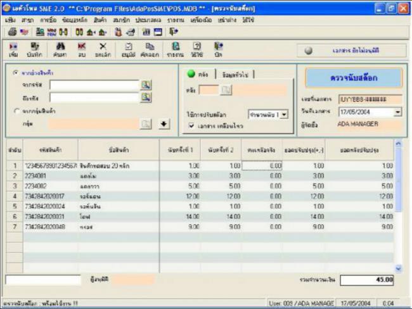Click the คัดลอก (Copy) toolbar icon
This screenshot has height=309, width=412.
tap(150, 49)
